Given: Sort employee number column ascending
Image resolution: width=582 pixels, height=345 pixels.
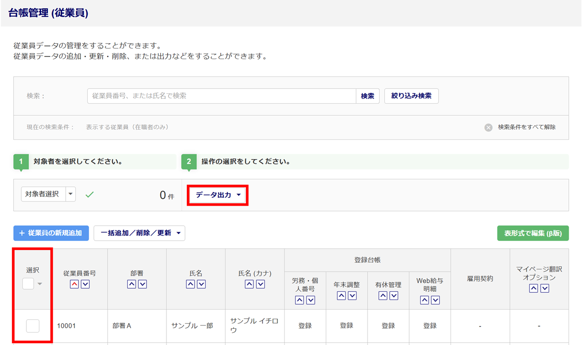Looking at the screenshot, I should (74, 284).
